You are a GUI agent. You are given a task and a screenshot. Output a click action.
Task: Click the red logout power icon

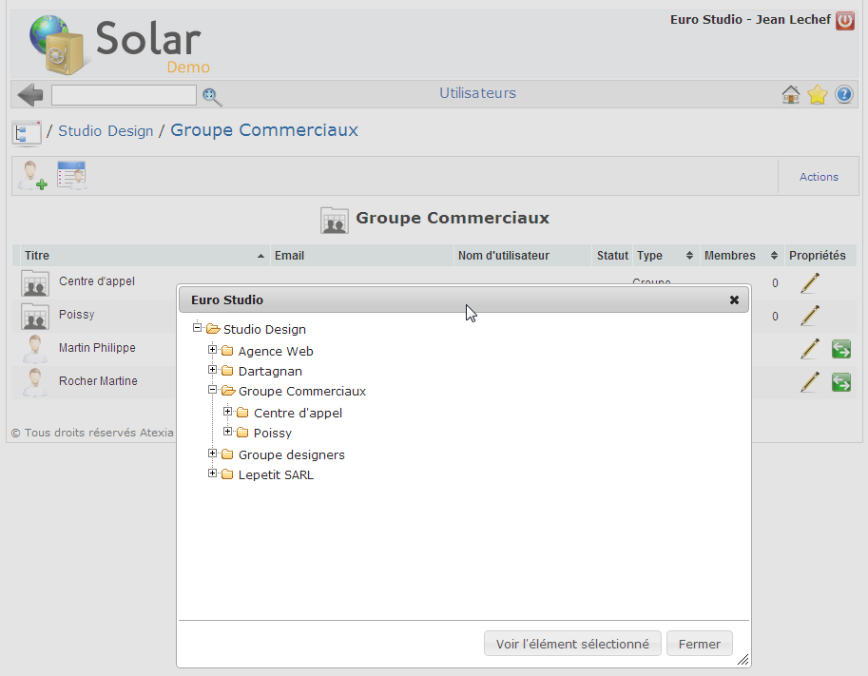tap(845, 21)
